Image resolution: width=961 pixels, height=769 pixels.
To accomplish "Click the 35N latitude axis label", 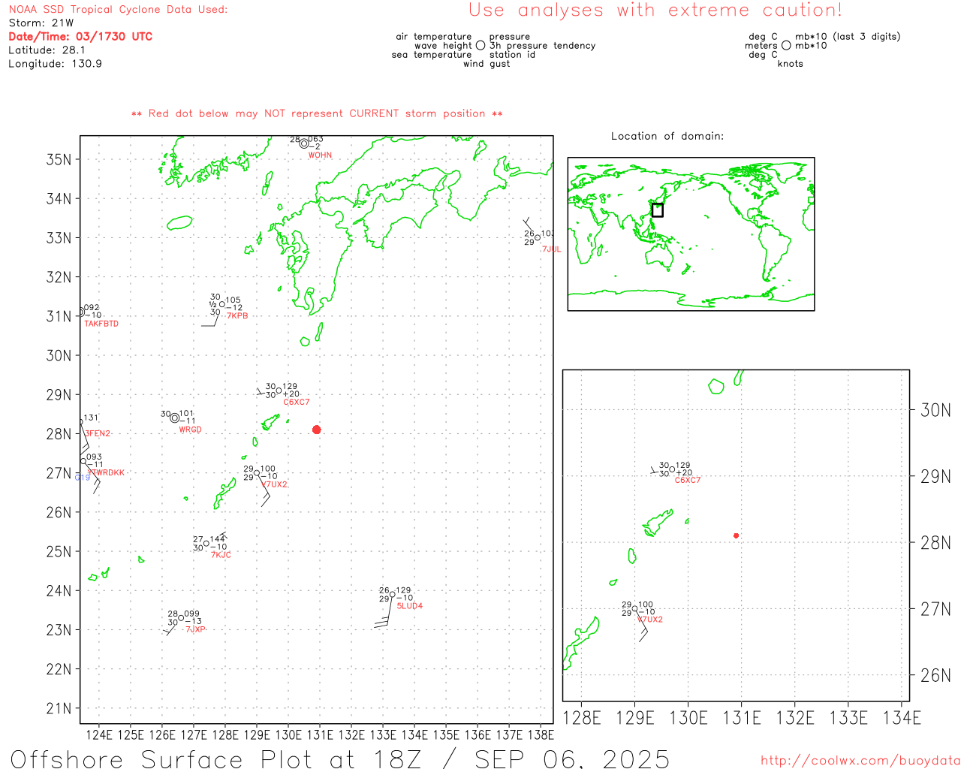I will tap(59, 159).
